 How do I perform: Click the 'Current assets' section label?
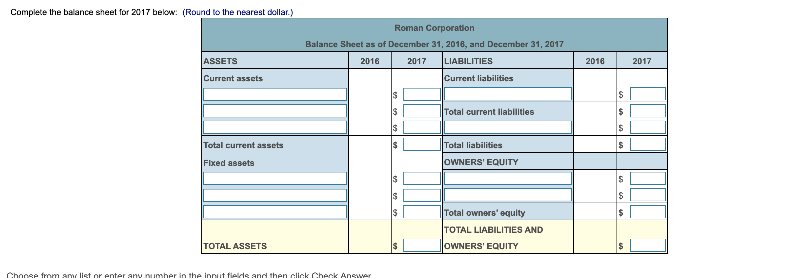click(x=233, y=78)
